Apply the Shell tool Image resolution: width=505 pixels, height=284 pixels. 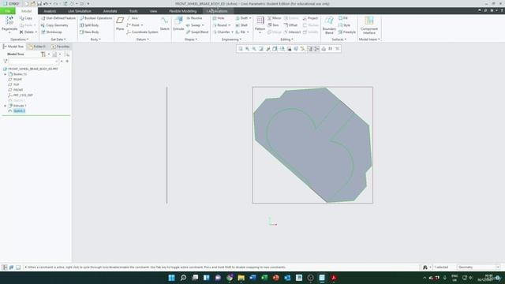pos(241,25)
